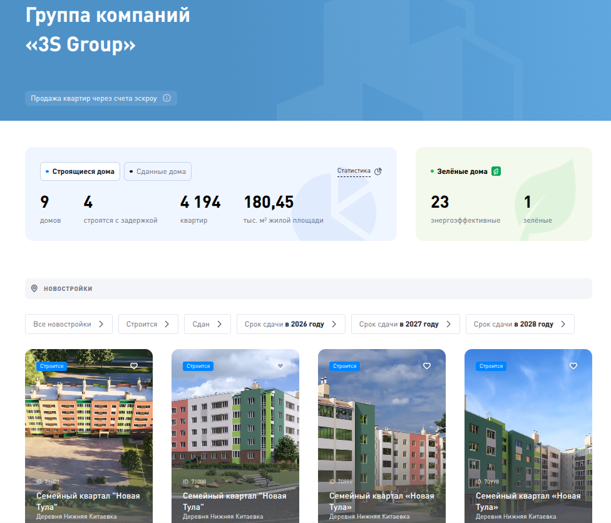Click the chevron on the Строится filter

167,324
